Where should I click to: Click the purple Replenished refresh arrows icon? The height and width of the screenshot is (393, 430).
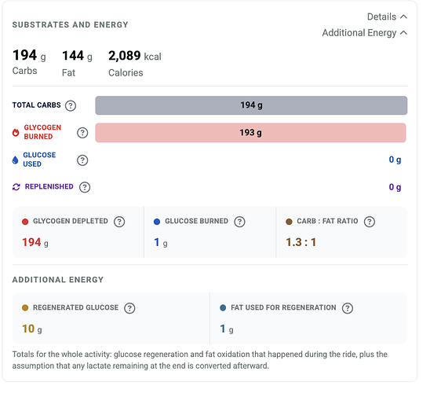point(16,187)
